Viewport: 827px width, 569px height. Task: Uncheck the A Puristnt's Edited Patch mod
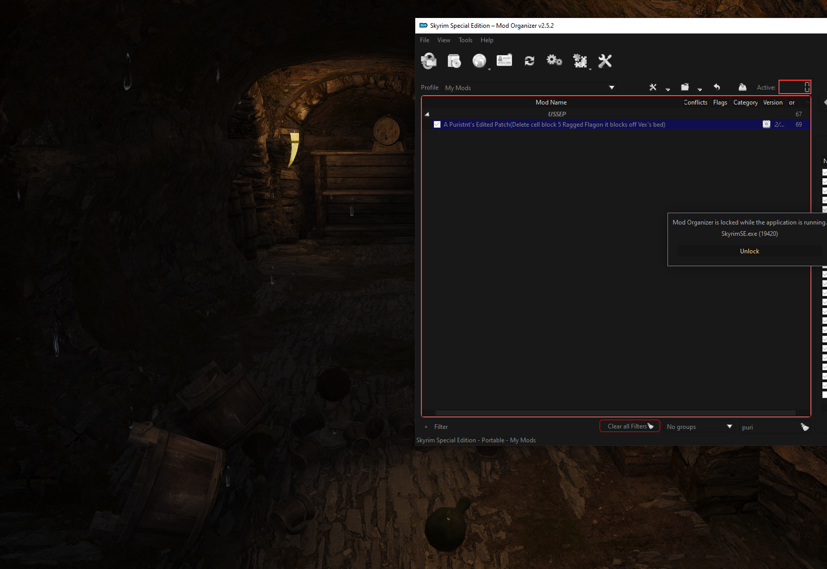[x=437, y=125]
